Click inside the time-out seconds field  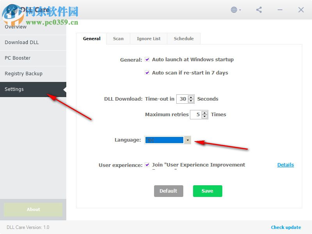183,99
